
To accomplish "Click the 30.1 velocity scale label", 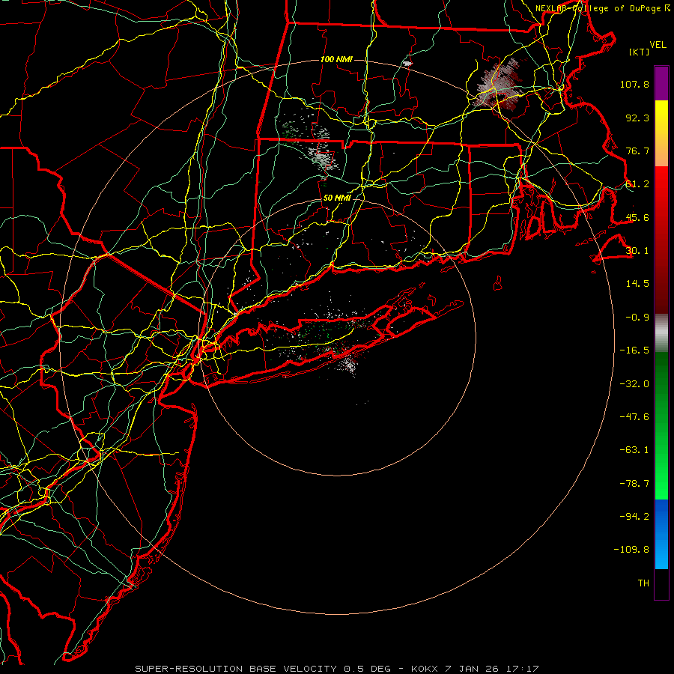I will [x=637, y=251].
